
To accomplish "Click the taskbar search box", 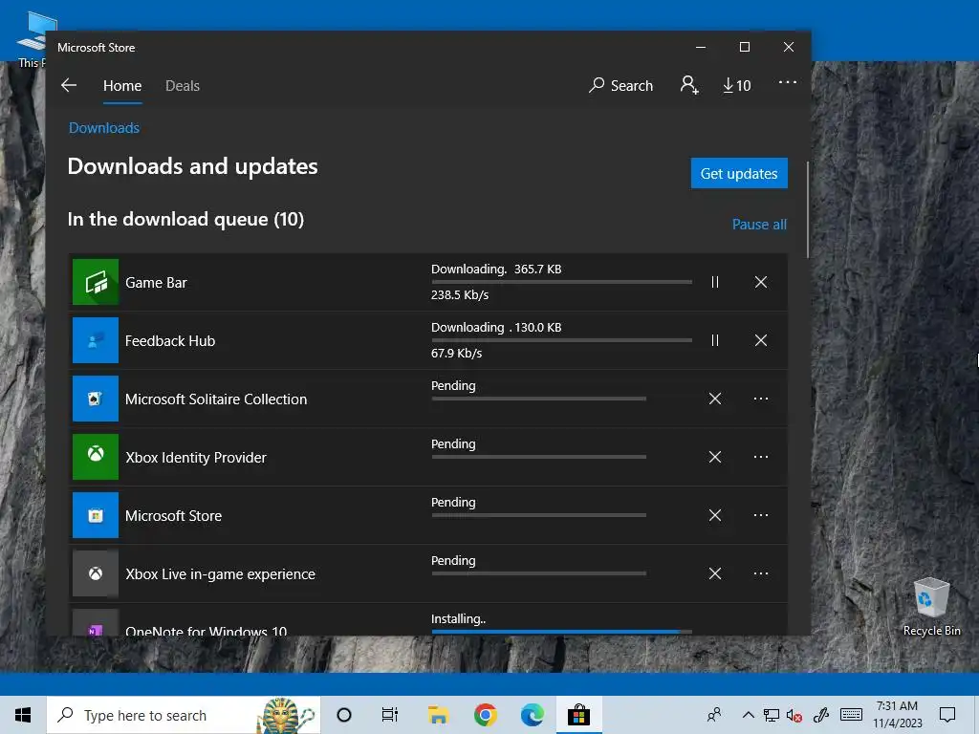I will point(184,715).
